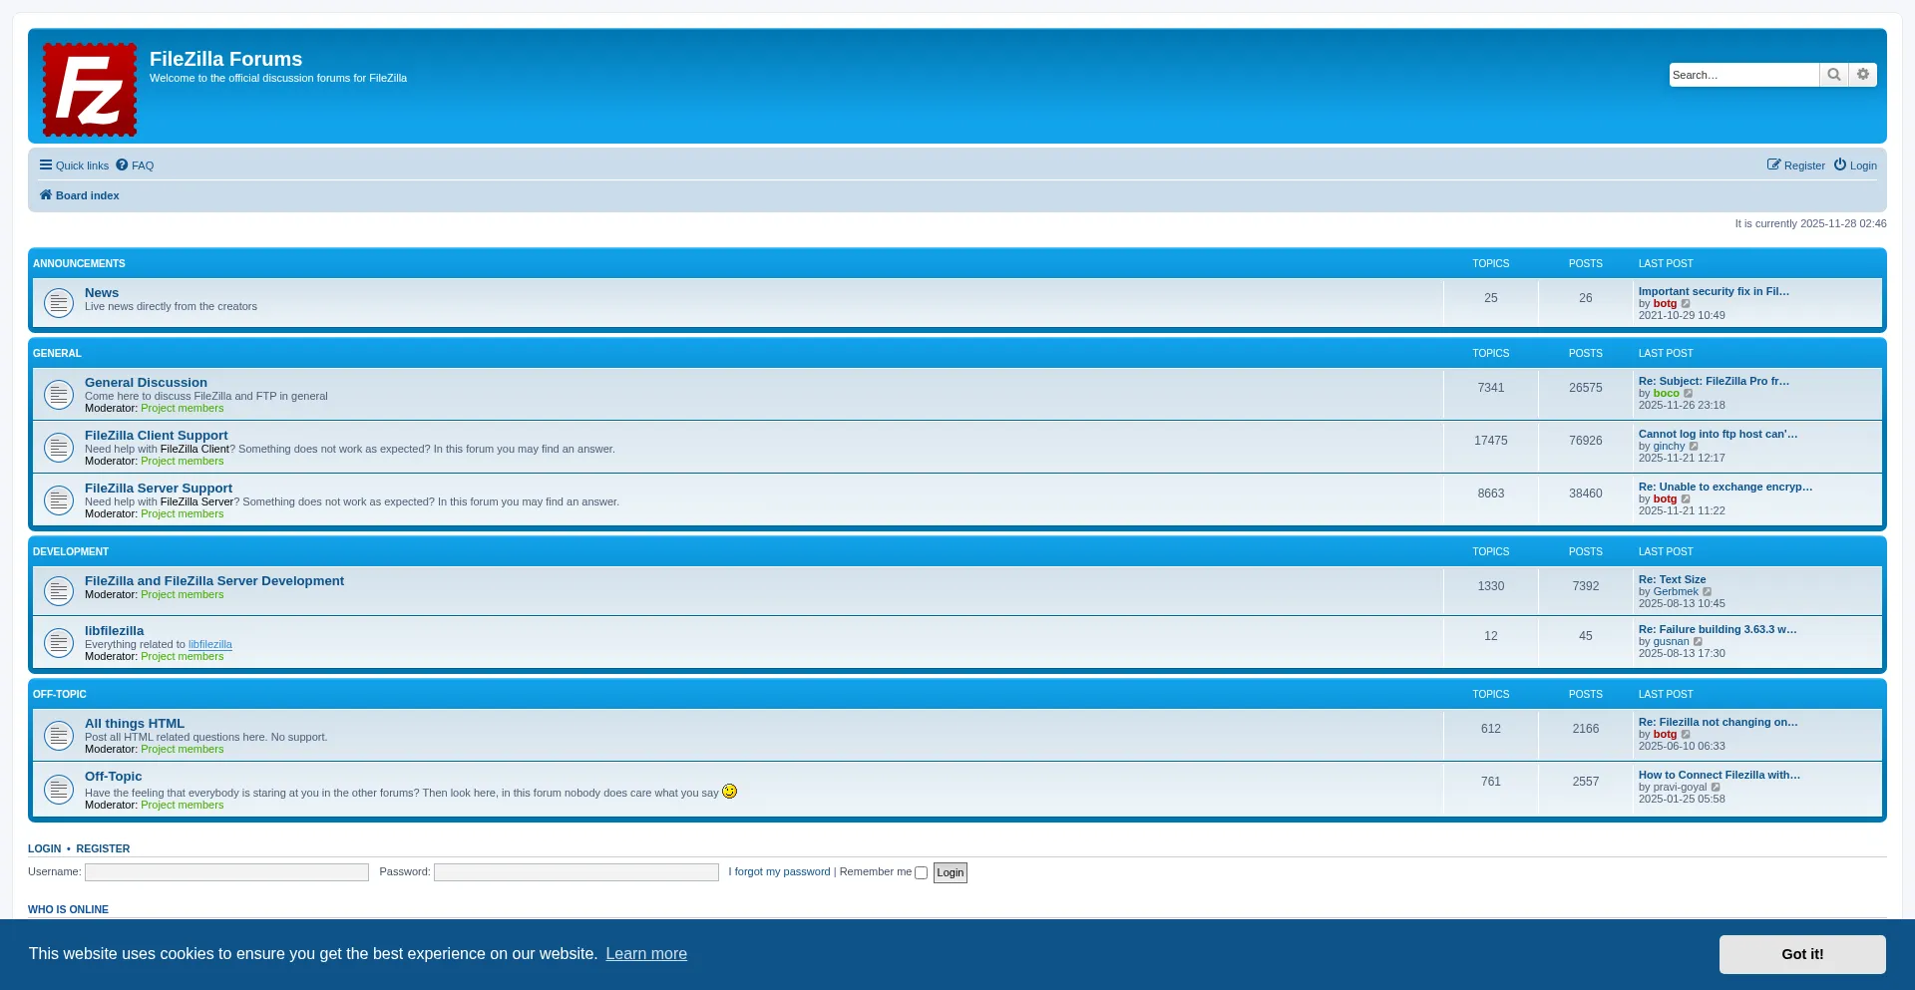Click the Register link in header
The height and width of the screenshot is (990, 1915).
[1795, 165]
